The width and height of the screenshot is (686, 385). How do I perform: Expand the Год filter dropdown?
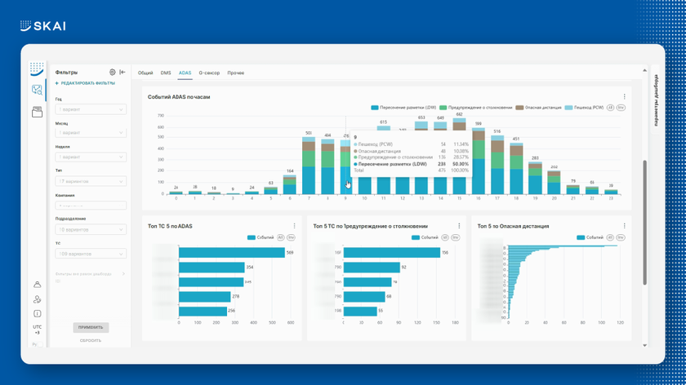click(x=91, y=109)
